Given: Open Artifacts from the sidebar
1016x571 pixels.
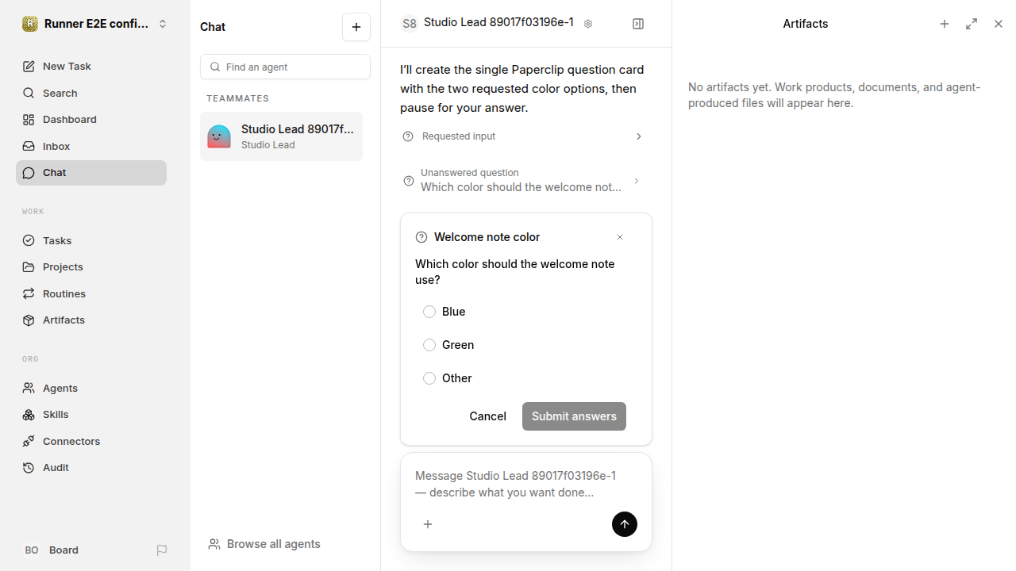Looking at the screenshot, I should [x=91, y=320].
